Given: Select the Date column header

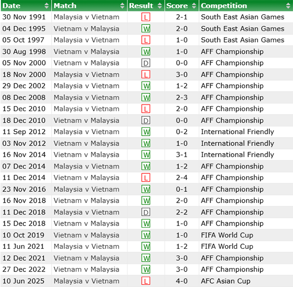Looking at the screenshot, I should 11,6.
